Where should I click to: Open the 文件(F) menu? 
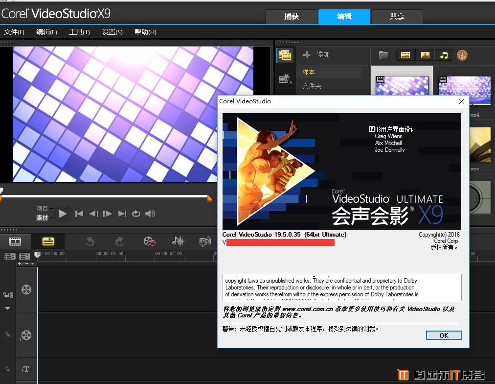(x=14, y=32)
